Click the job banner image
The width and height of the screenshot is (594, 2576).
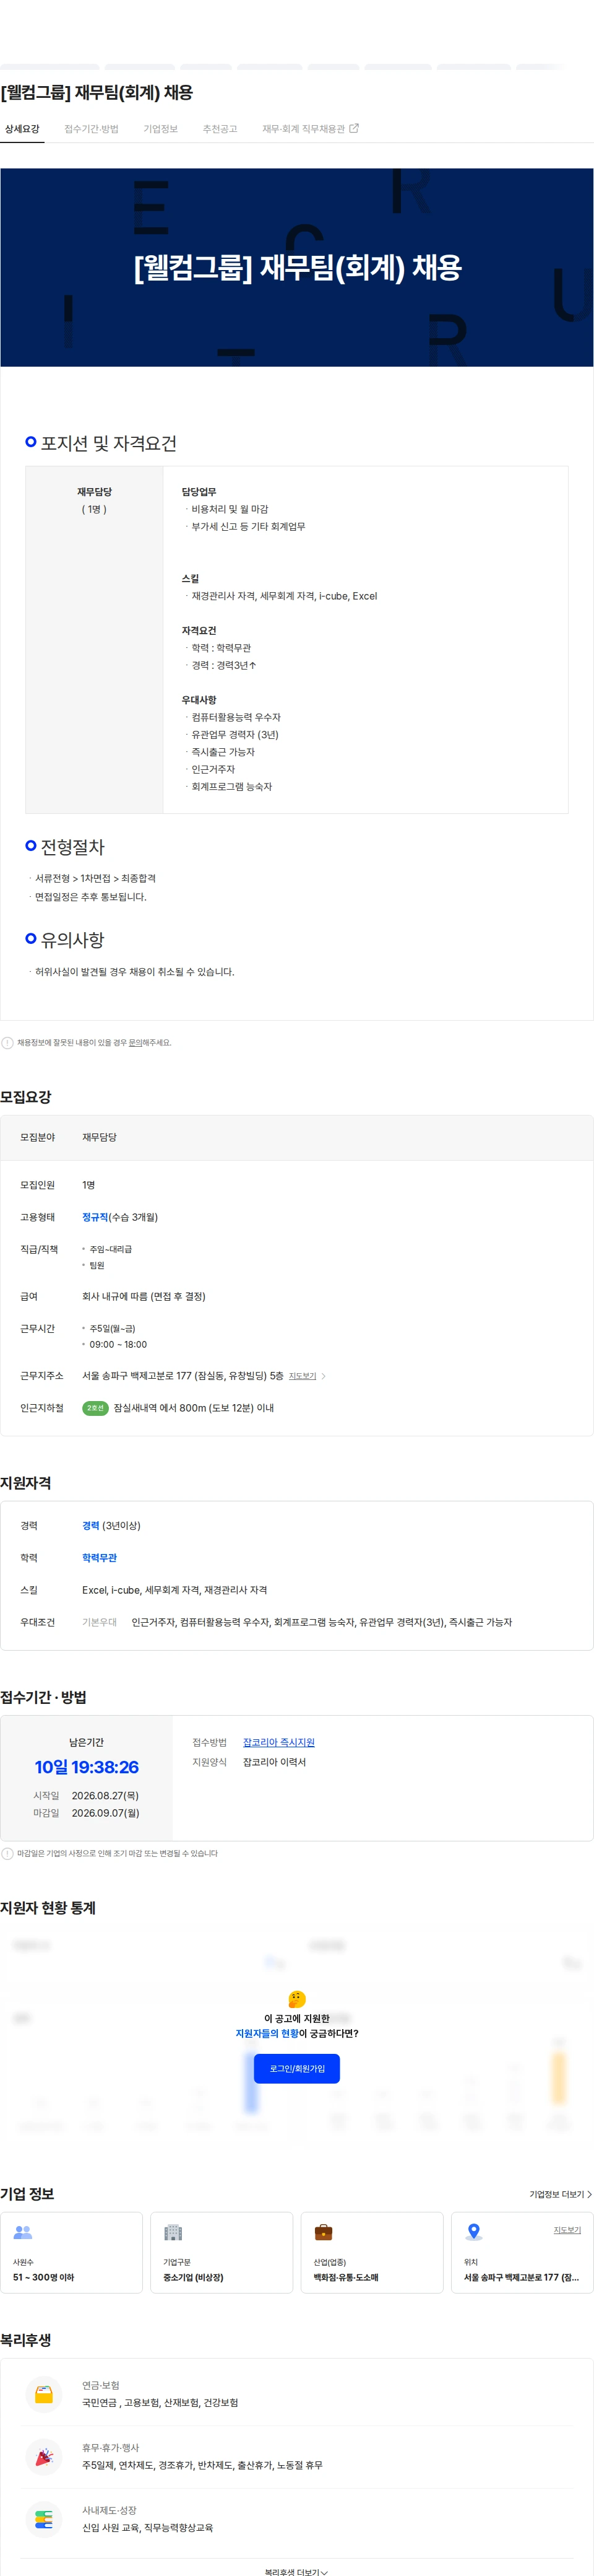tap(296, 267)
